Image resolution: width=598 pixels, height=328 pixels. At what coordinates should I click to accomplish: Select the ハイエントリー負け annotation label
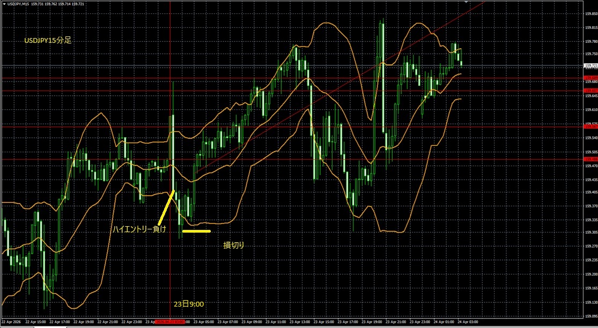coord(139,229)
